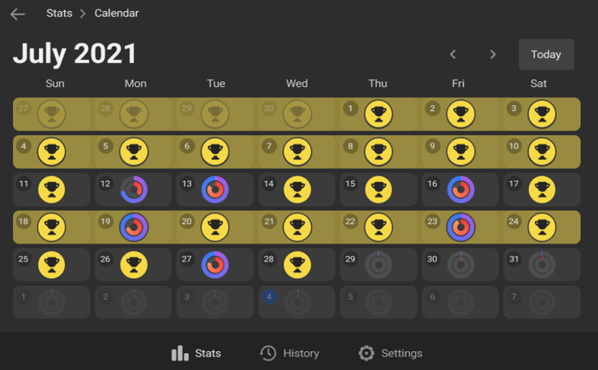Go to previous month with left chevron
This screenshot has height=370, width=598.
tap(453, 55)
